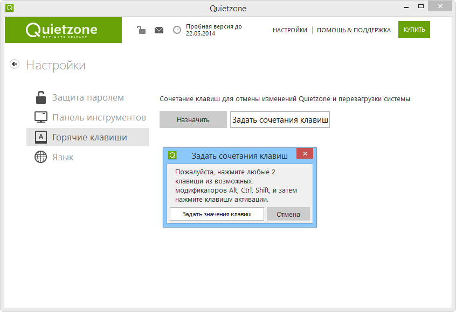Viewport: 456px width, 312px height.
Task: Click the Quietzone logo banner
Action: pyautogui.click(x=63, y=30)
